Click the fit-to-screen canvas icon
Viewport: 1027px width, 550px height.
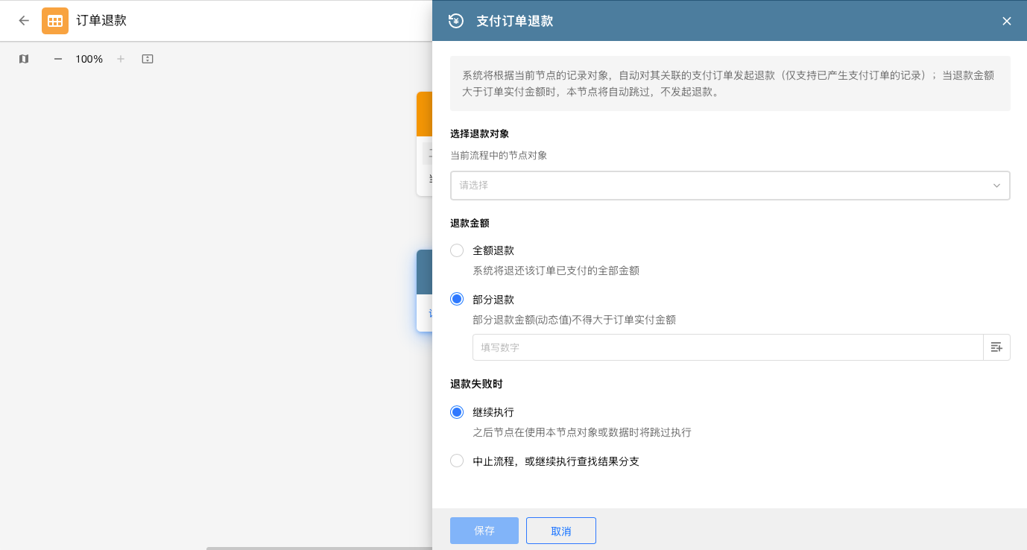point(148,59)
